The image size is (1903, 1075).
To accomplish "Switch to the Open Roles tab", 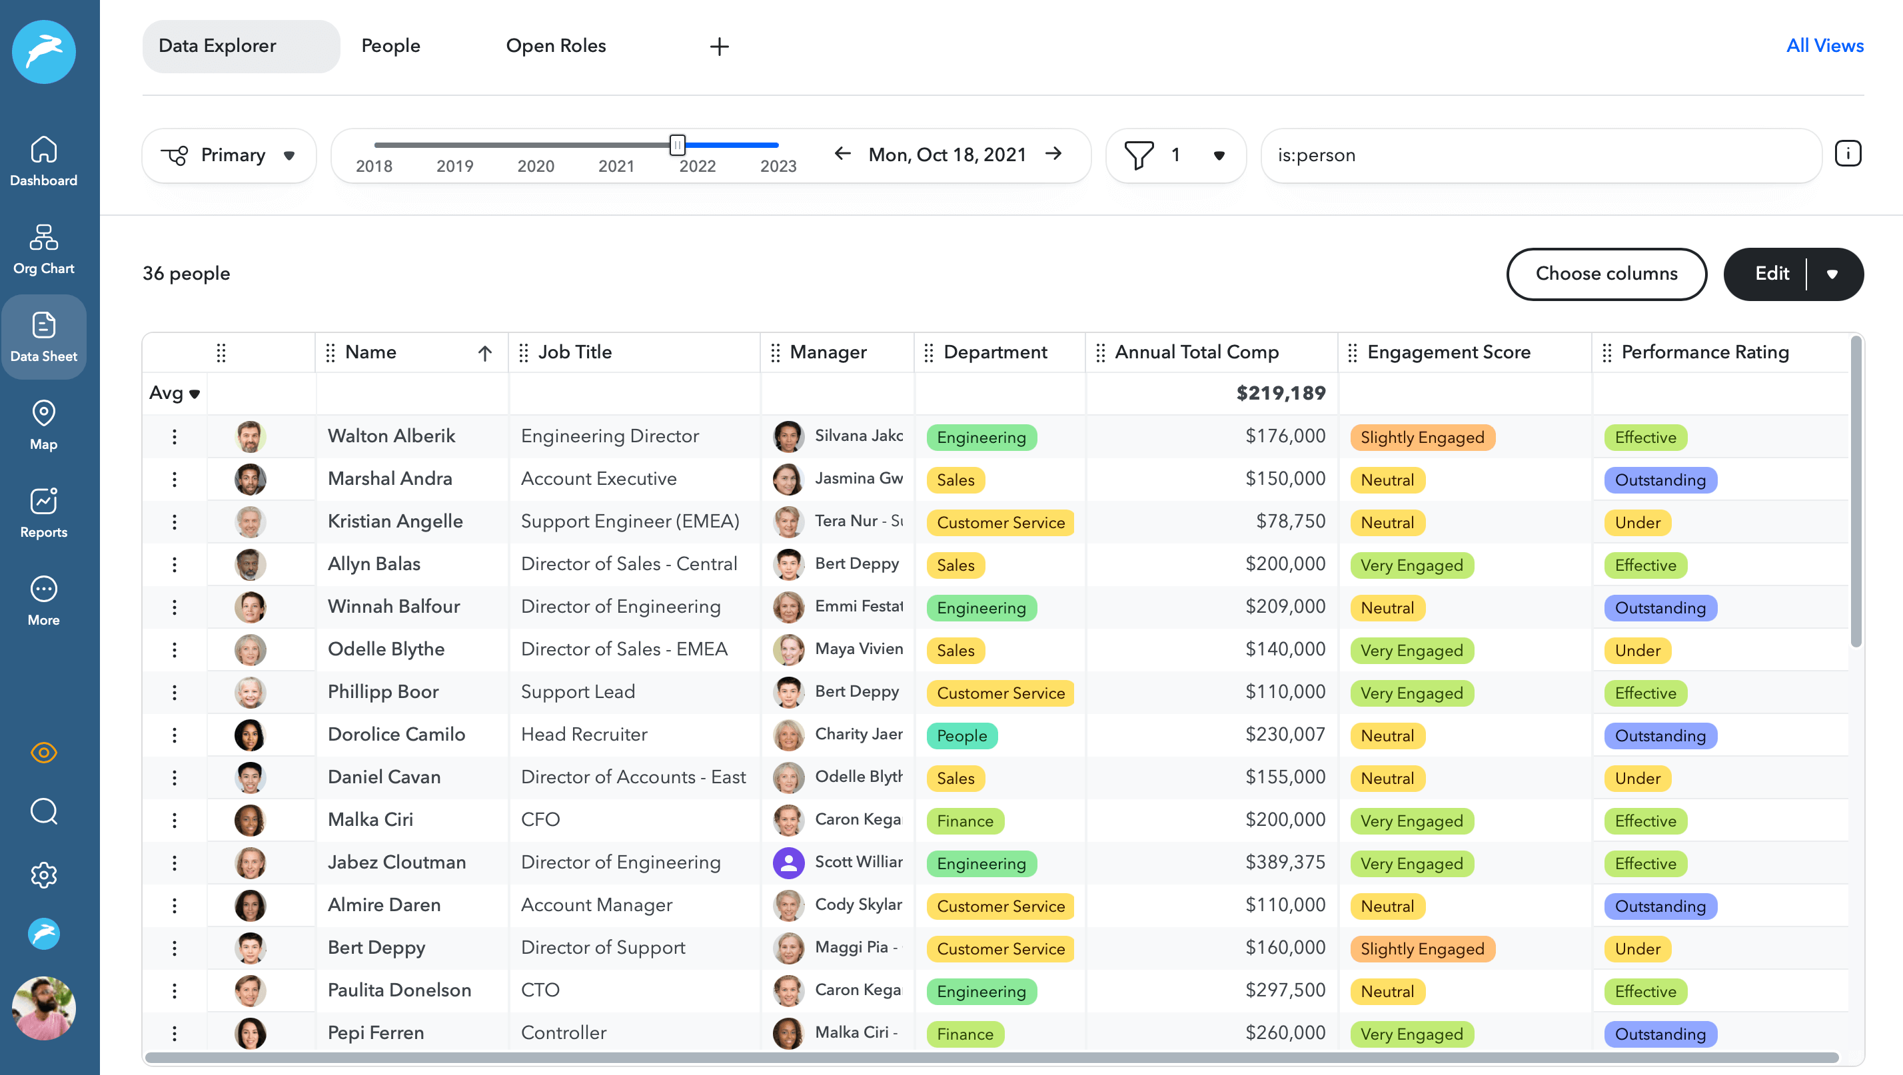I will pyautogui.click(x=556, y=46).
